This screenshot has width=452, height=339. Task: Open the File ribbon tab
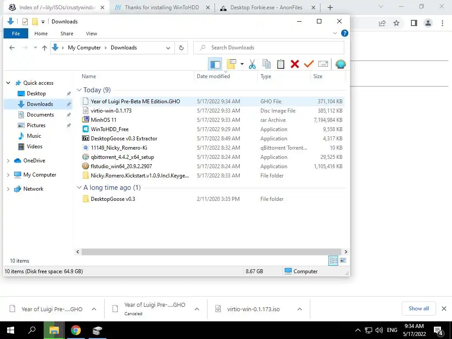pyautogui.click(x=16, y=34)
